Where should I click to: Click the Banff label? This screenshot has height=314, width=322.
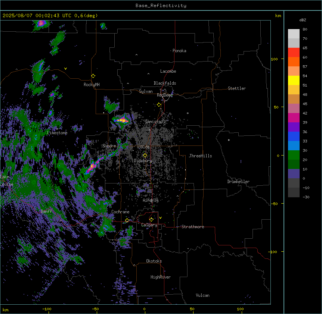click(46, 211)
